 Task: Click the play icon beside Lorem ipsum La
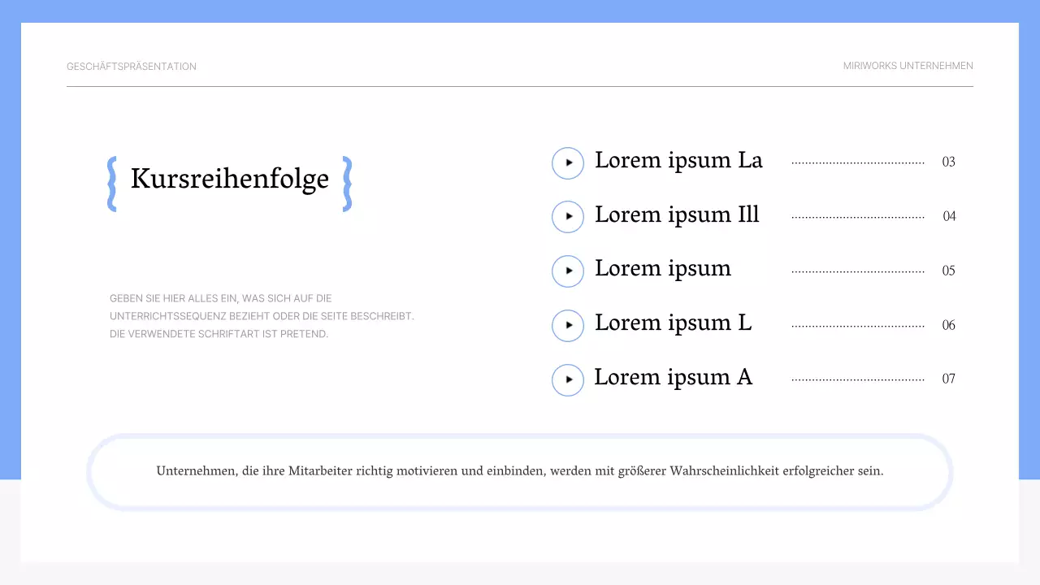click(568, 162)
